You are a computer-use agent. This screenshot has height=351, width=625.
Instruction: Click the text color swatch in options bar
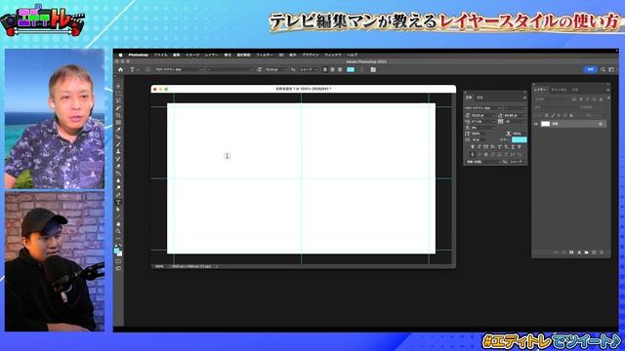coord(351,69)
